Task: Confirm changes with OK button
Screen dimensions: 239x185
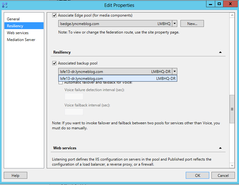Action: click(197, 175)
